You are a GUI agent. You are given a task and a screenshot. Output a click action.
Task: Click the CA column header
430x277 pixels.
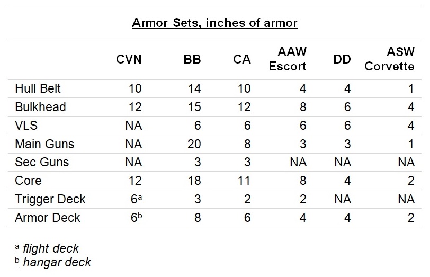(242, 59)
